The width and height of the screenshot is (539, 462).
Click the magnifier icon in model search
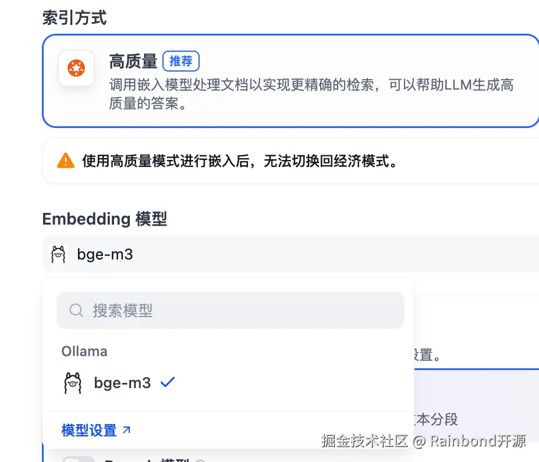click(x=76, y=310)
